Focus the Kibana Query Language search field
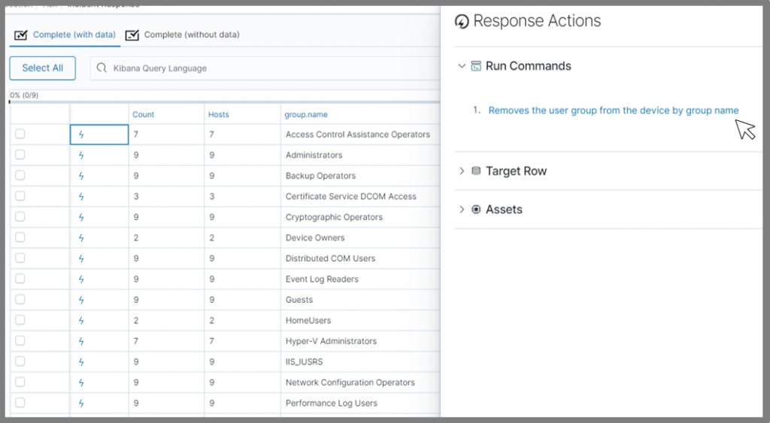The image size is (770, 423). (x=271, y=68)
